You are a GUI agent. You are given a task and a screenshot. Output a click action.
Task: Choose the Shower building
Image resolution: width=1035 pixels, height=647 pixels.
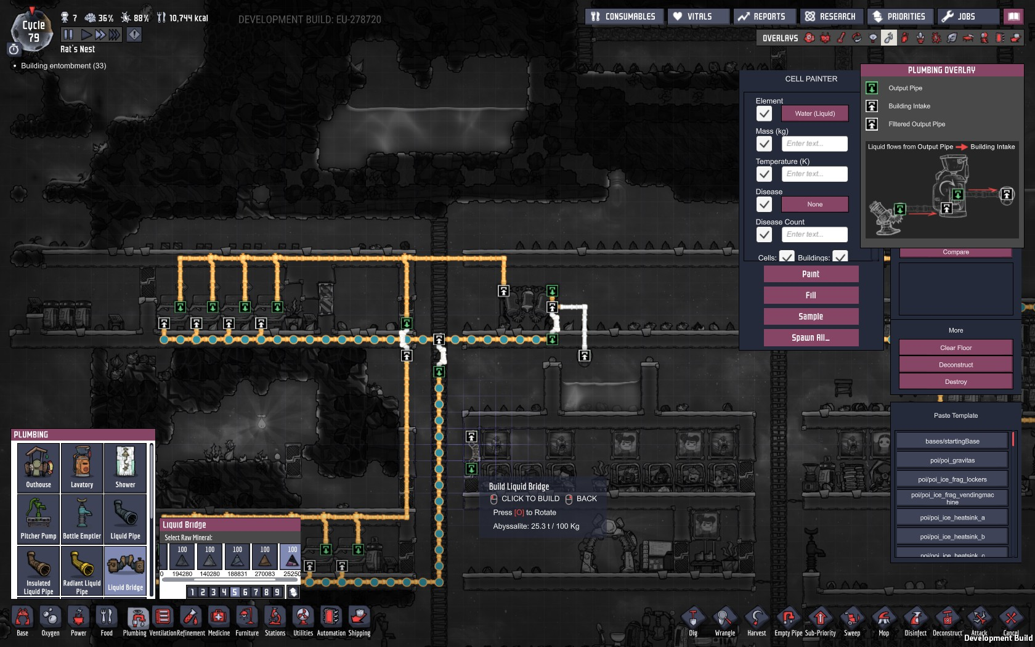click(x=125, y=468)
